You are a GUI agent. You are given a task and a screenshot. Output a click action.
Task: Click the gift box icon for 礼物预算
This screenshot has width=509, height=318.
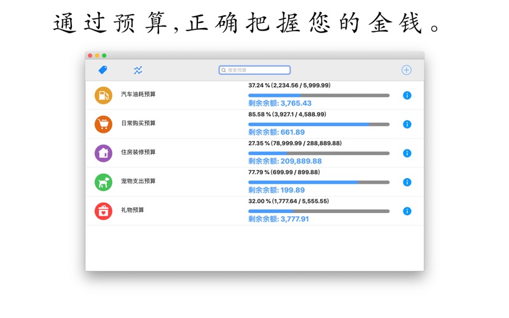(x=103, y=211)
